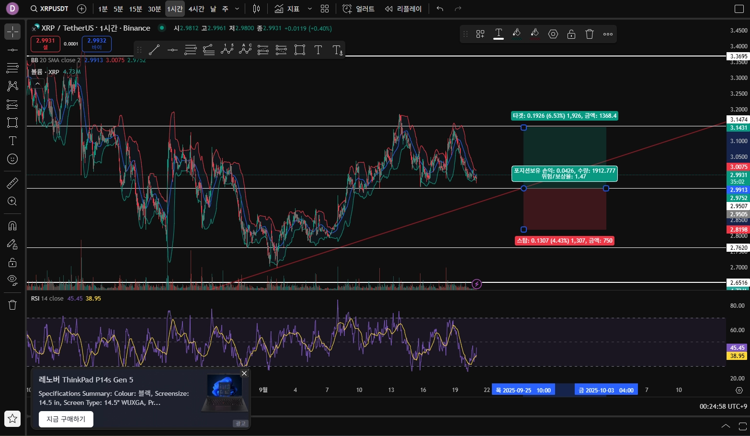The height and width of the screenshot is (436, 750).
Task: Open the layout grid selector in top bar
Action: (x=325, y=9)
